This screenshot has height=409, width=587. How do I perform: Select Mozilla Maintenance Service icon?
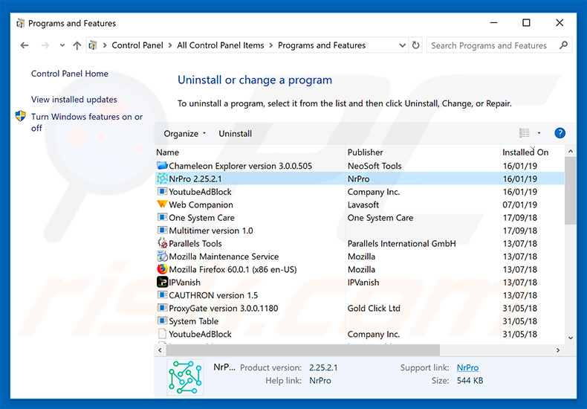pos(162,257)
